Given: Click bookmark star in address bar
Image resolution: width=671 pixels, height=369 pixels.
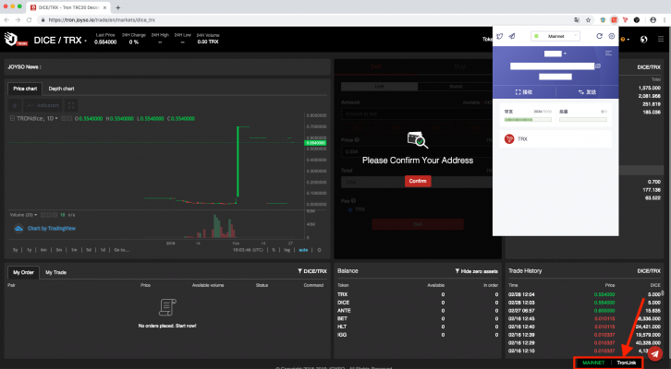Looking at the screenshot, I should [x=588, y=19].
